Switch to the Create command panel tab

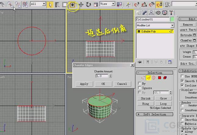pos(138,13)
